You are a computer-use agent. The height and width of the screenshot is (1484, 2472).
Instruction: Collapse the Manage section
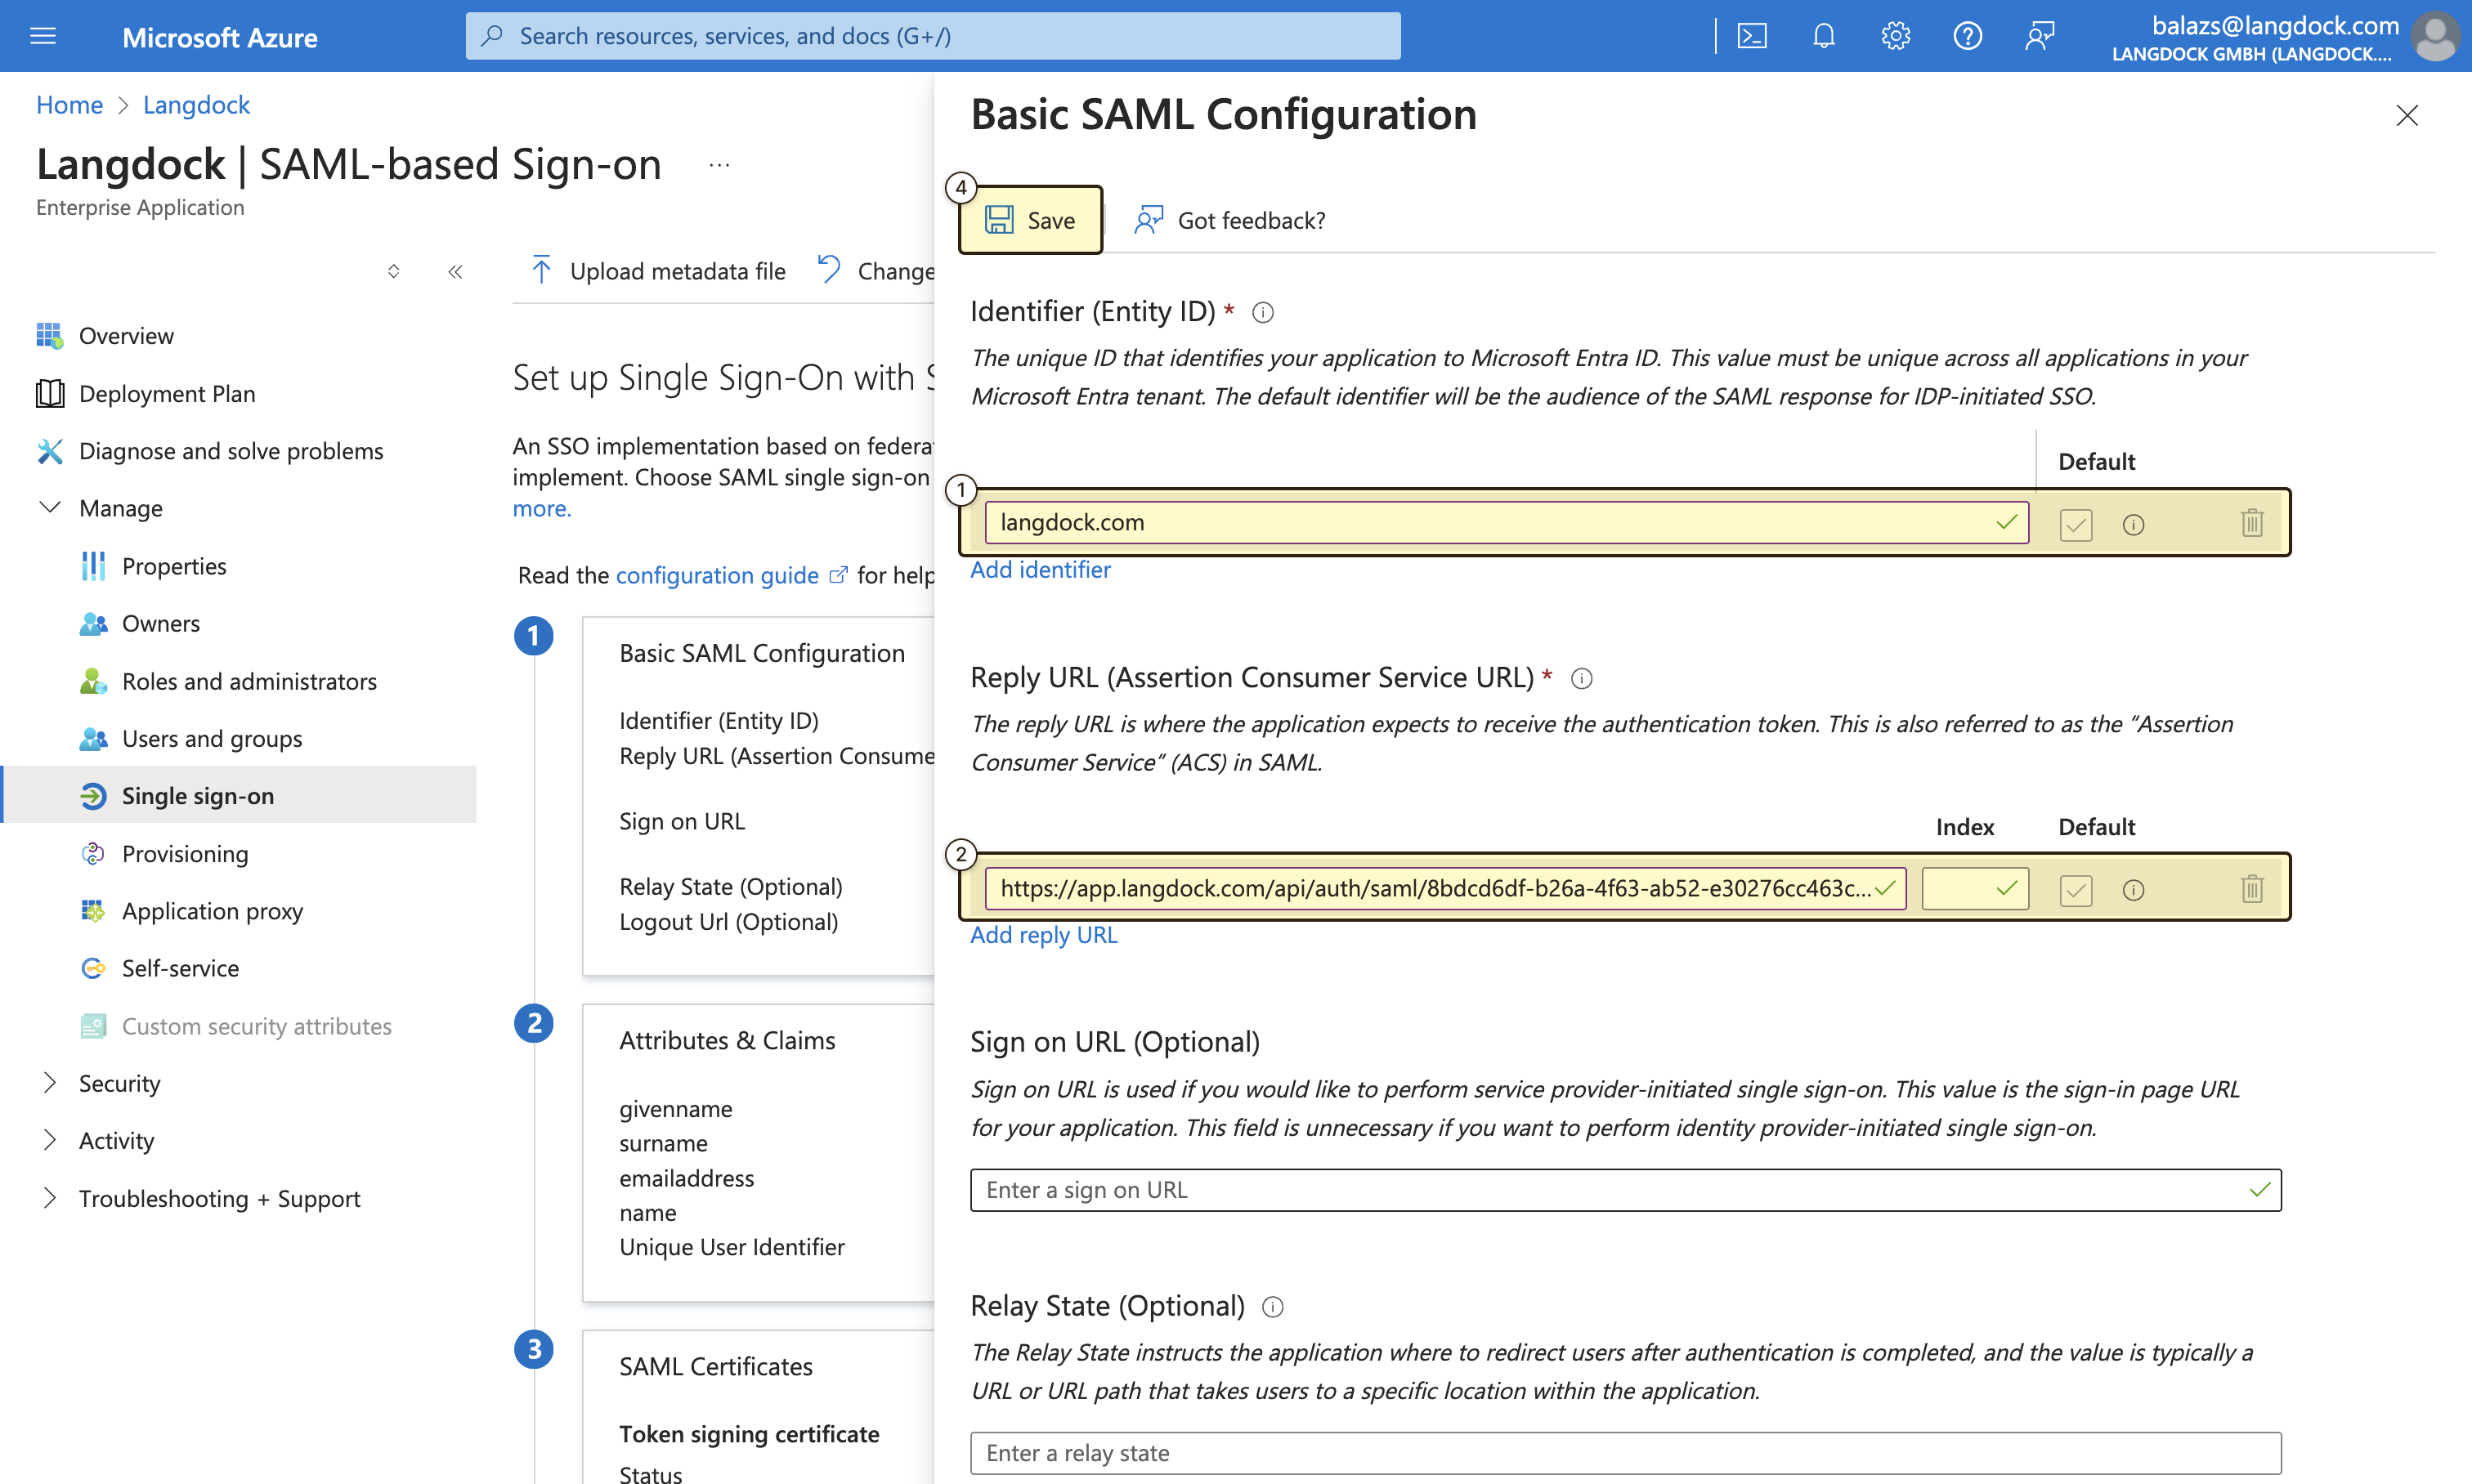click(99, 509)
